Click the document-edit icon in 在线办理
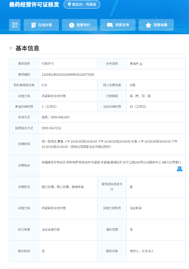Screen dimensions: 189x269 [x=34, y=25]
